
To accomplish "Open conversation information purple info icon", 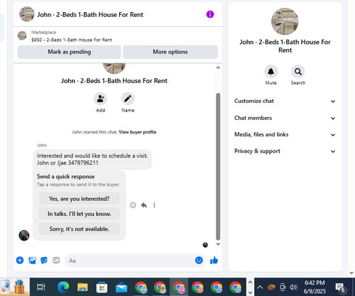I will click(210, 14).
